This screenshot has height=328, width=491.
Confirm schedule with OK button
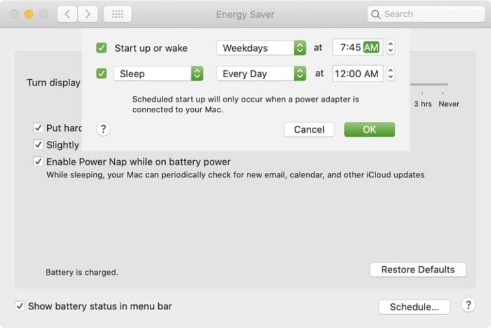[x=369, y=130]
